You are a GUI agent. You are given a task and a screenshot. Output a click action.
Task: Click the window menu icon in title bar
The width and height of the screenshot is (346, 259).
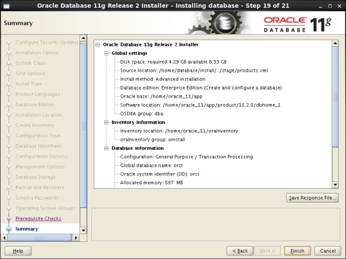click(x=6, y=6)
